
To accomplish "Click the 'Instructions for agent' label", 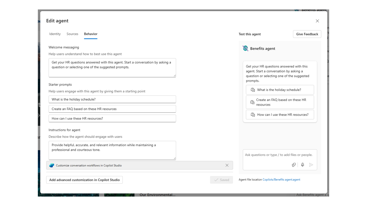I will click(65, 130).
